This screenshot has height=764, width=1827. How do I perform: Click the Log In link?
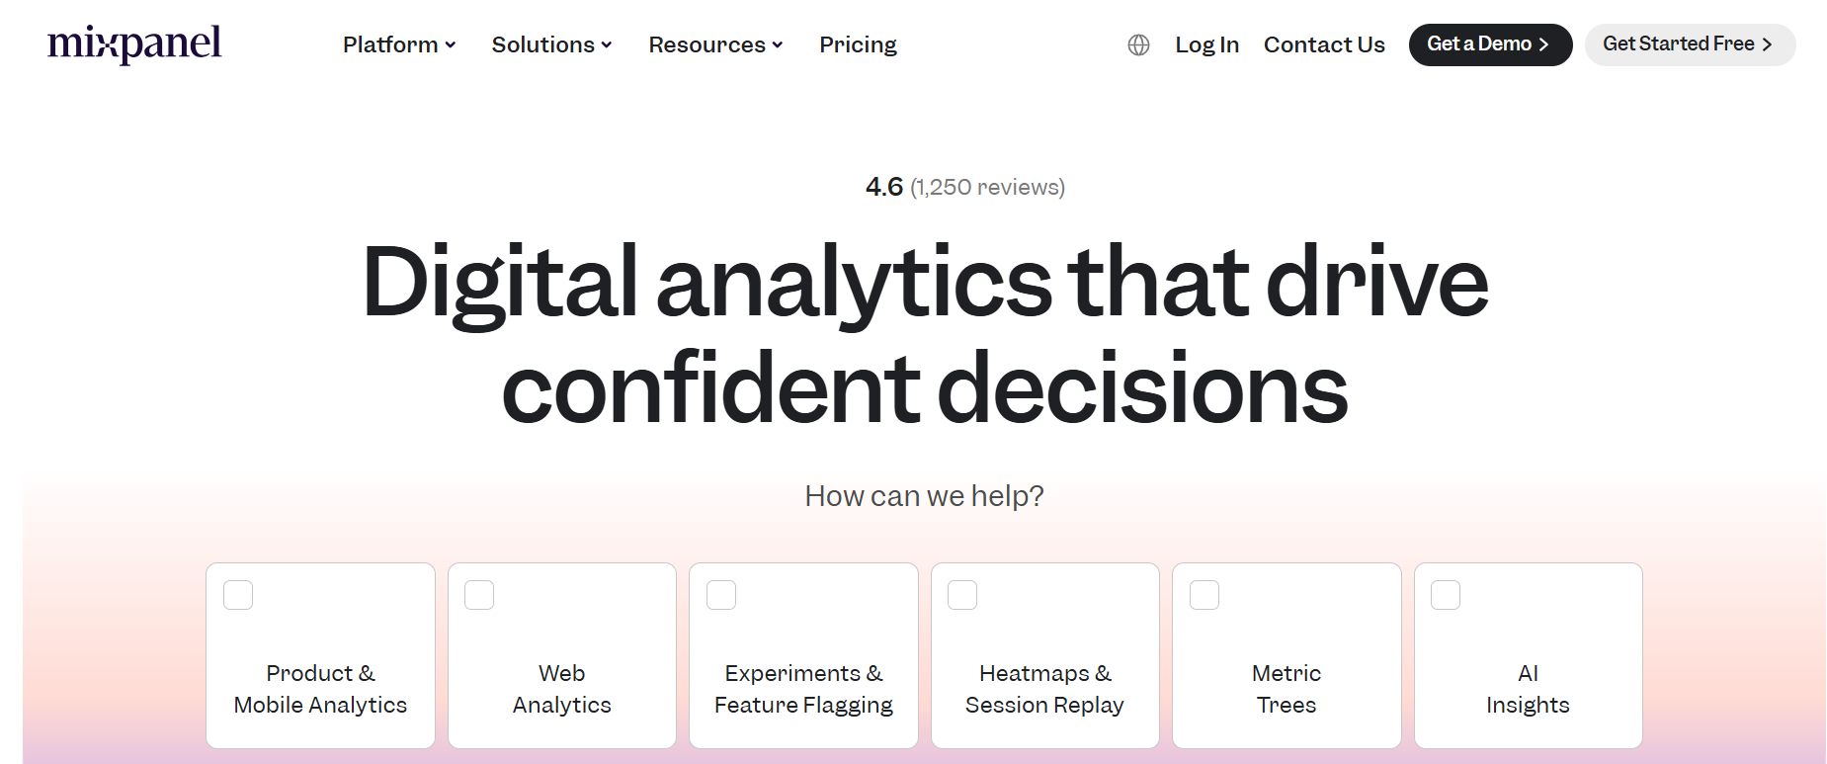click(1206, 44)
